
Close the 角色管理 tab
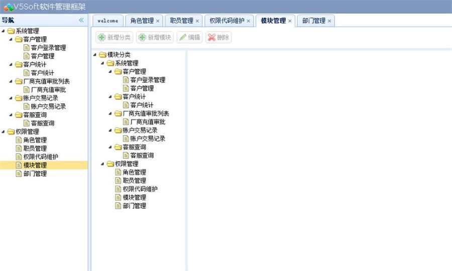[x=158, y=21]
